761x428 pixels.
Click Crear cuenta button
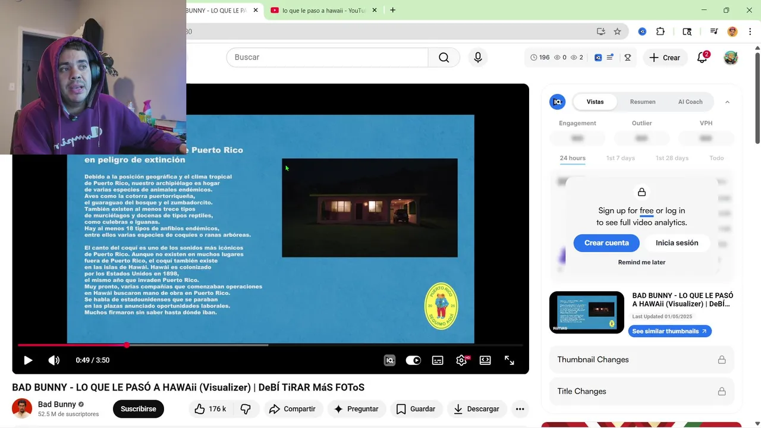click(606, 243)
